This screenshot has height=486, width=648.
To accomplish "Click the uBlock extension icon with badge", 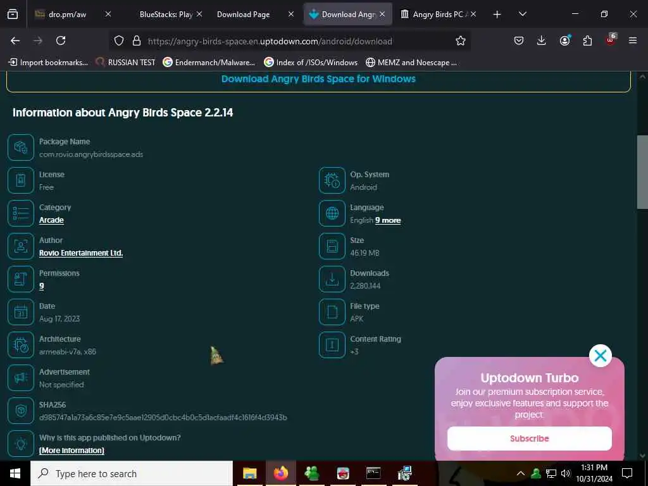I will (x=611, y=40).
